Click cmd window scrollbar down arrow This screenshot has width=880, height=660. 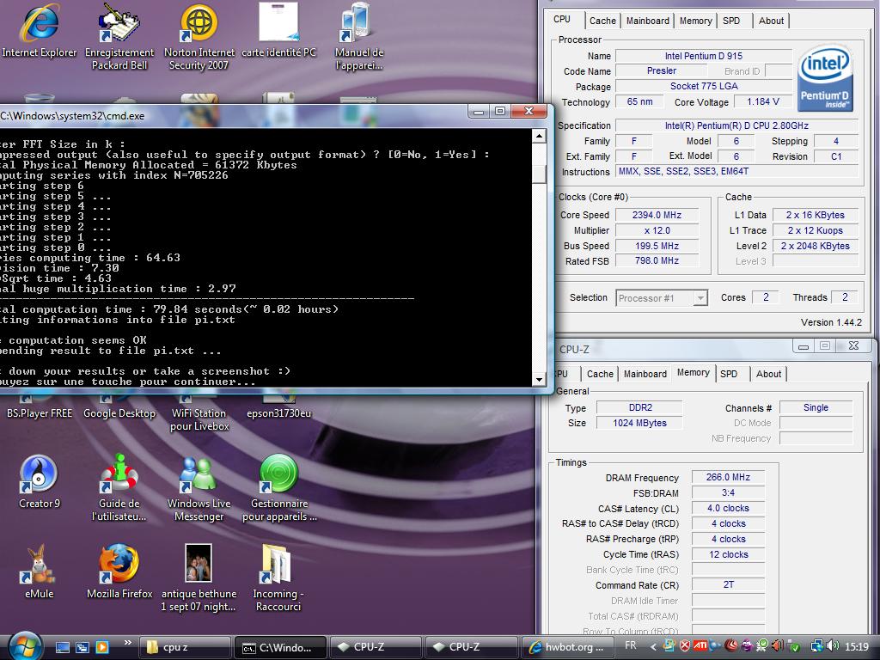pos(539,379)
